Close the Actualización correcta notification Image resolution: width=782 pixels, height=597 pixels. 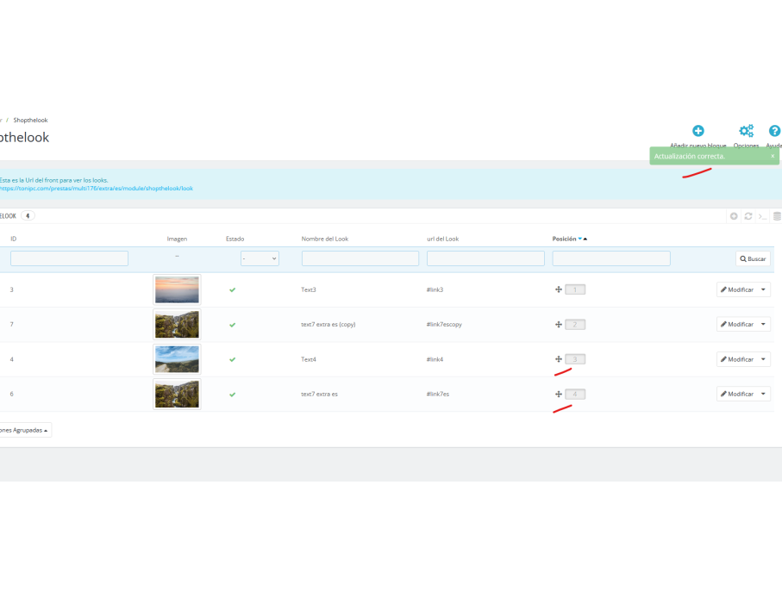coord(773,156)
